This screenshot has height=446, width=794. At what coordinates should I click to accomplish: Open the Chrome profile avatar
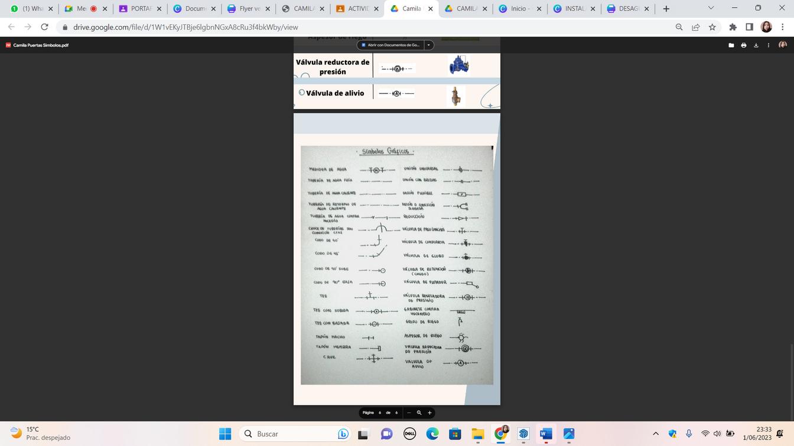[x=766, y=27]
